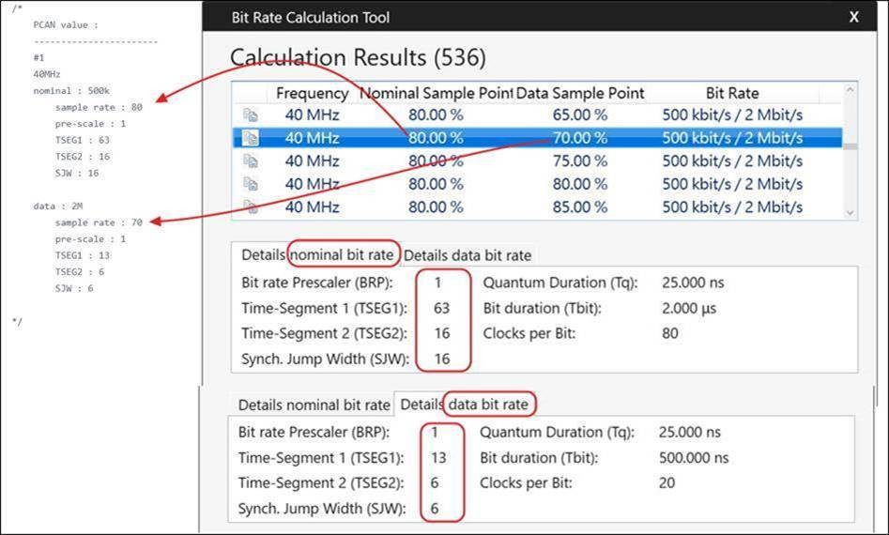Click the copy icon in the 75.00 % data row
Screen dimensions: 889x535
pyautogui.click(x=251, y=160)
